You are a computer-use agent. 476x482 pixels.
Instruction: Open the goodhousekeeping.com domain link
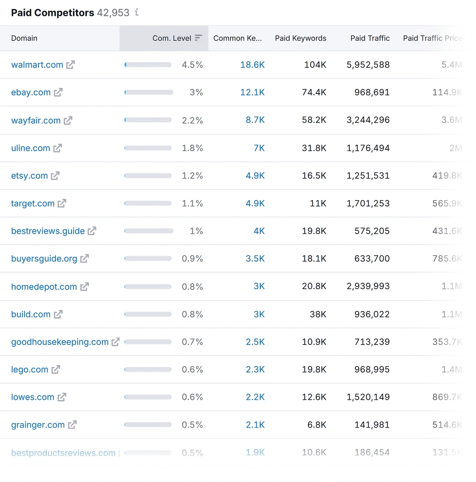click(x=60, y=342)
